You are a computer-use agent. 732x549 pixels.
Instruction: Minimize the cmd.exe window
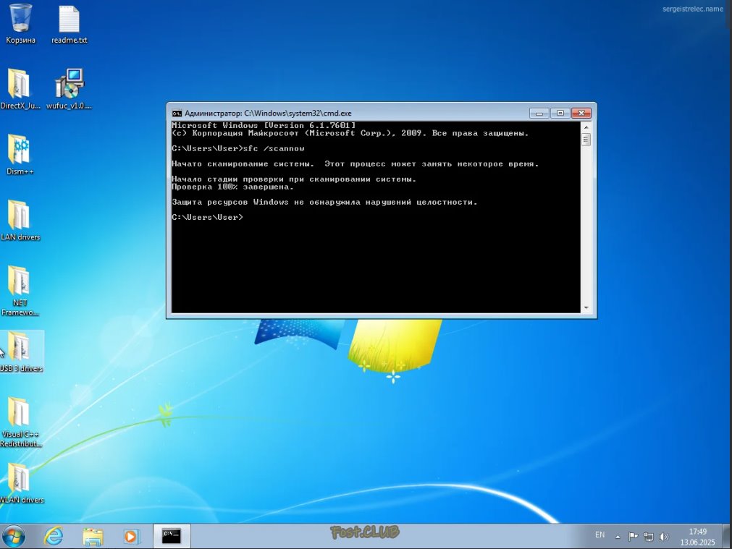(x=539, y=114)
